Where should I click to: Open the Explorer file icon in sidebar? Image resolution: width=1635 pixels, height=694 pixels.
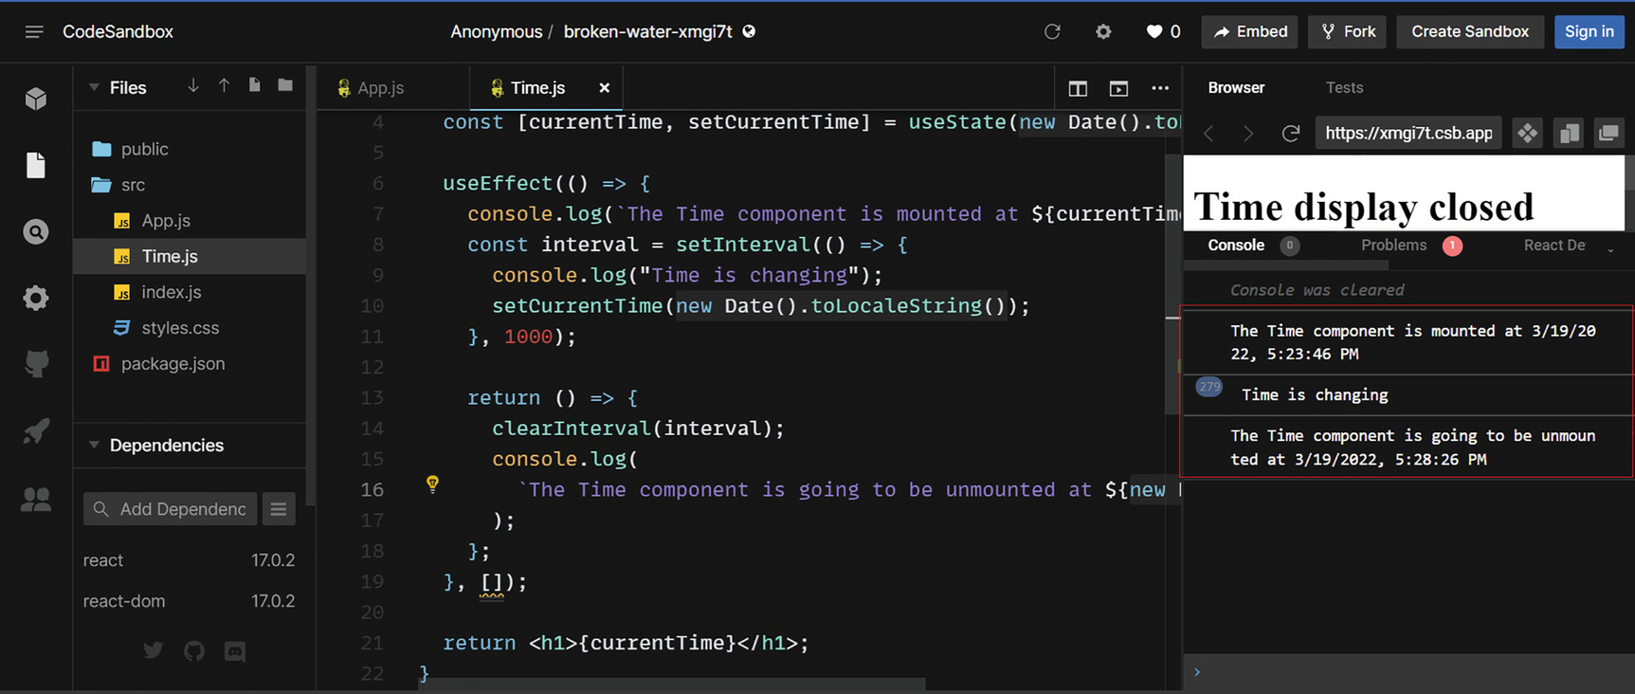click(36, 165)
